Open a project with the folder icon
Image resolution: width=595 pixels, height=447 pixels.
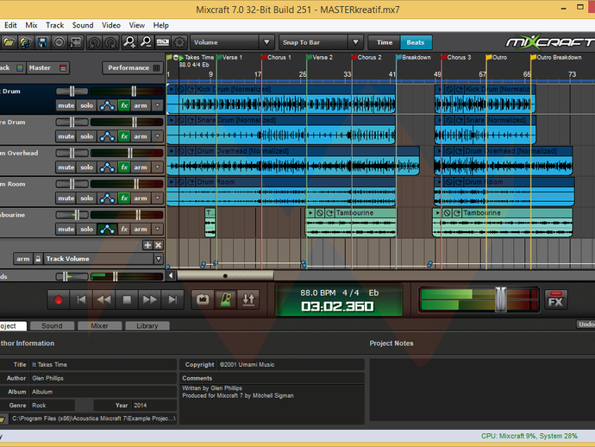coord(9,42)
